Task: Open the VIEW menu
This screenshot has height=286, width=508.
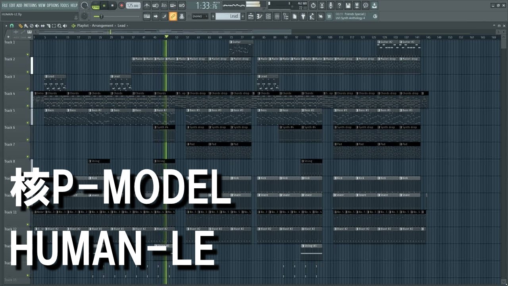Action: point(42,6)
